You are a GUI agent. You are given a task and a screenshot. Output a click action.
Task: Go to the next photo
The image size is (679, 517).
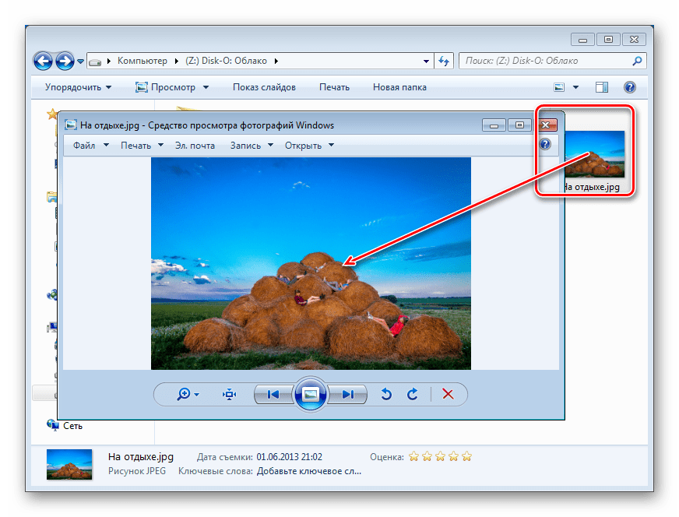pyautogui.click(x=348, y=395)
